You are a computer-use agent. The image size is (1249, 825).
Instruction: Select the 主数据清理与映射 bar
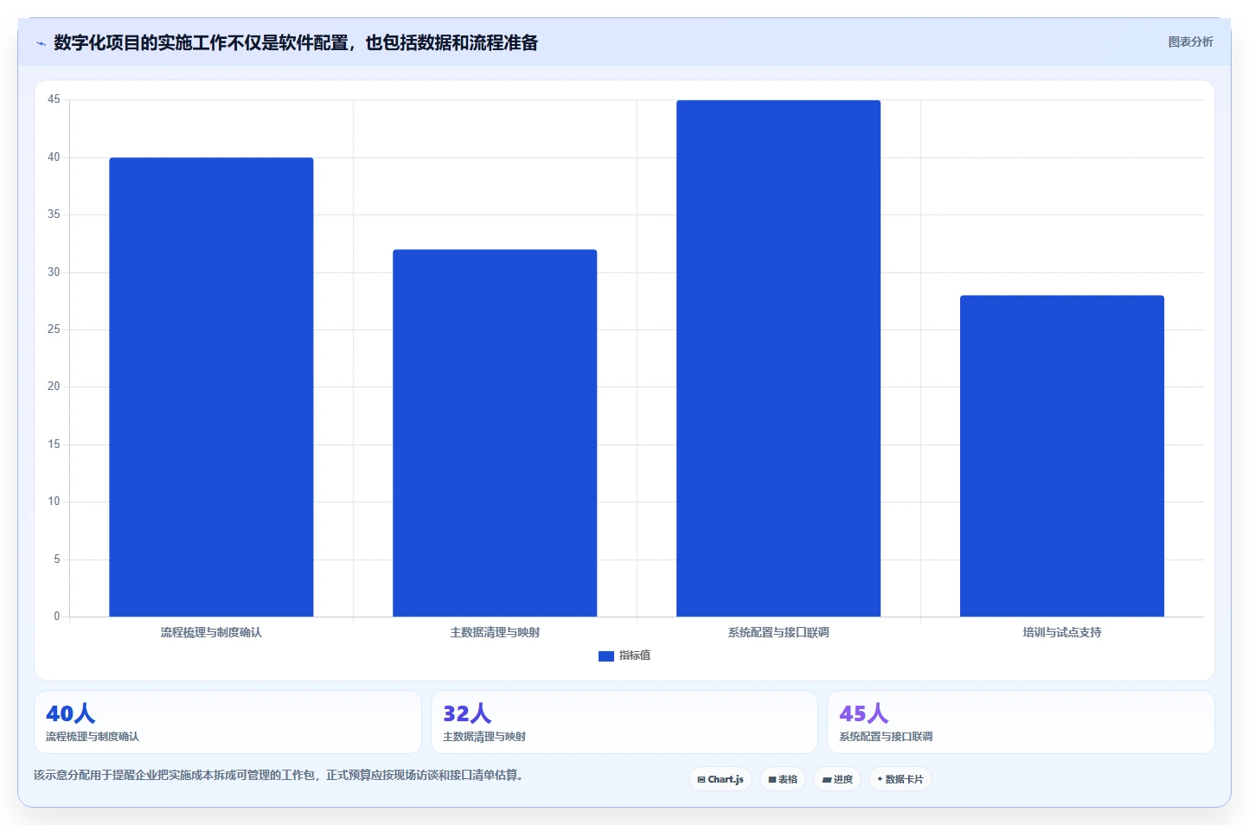point(495,432)
